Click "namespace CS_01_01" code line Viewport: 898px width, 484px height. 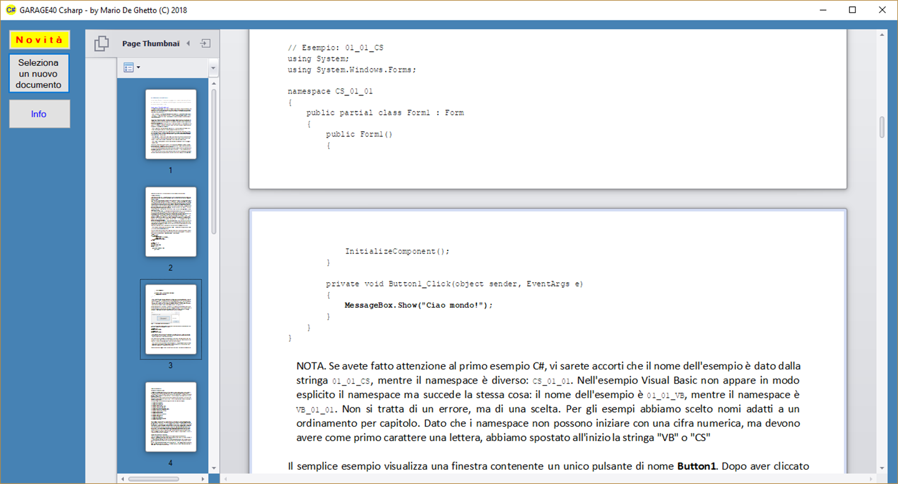coord(330,91)
